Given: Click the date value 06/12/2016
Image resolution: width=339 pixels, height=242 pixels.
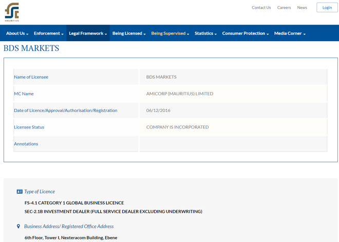Looking at the screenshot, I should coord(158,110).
